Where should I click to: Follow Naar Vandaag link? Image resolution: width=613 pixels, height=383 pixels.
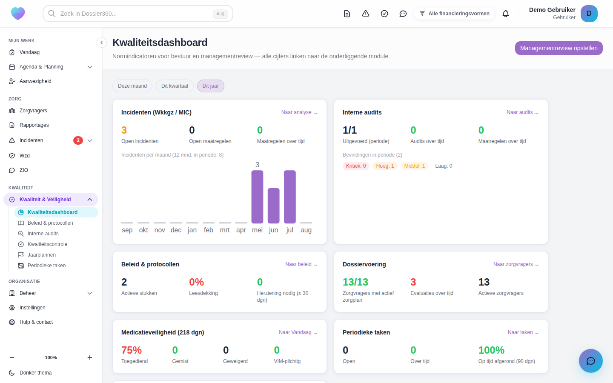(298, 332)
